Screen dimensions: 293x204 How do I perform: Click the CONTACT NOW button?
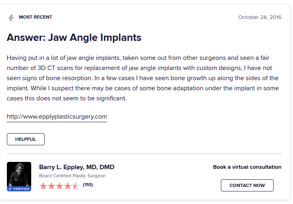247,185
